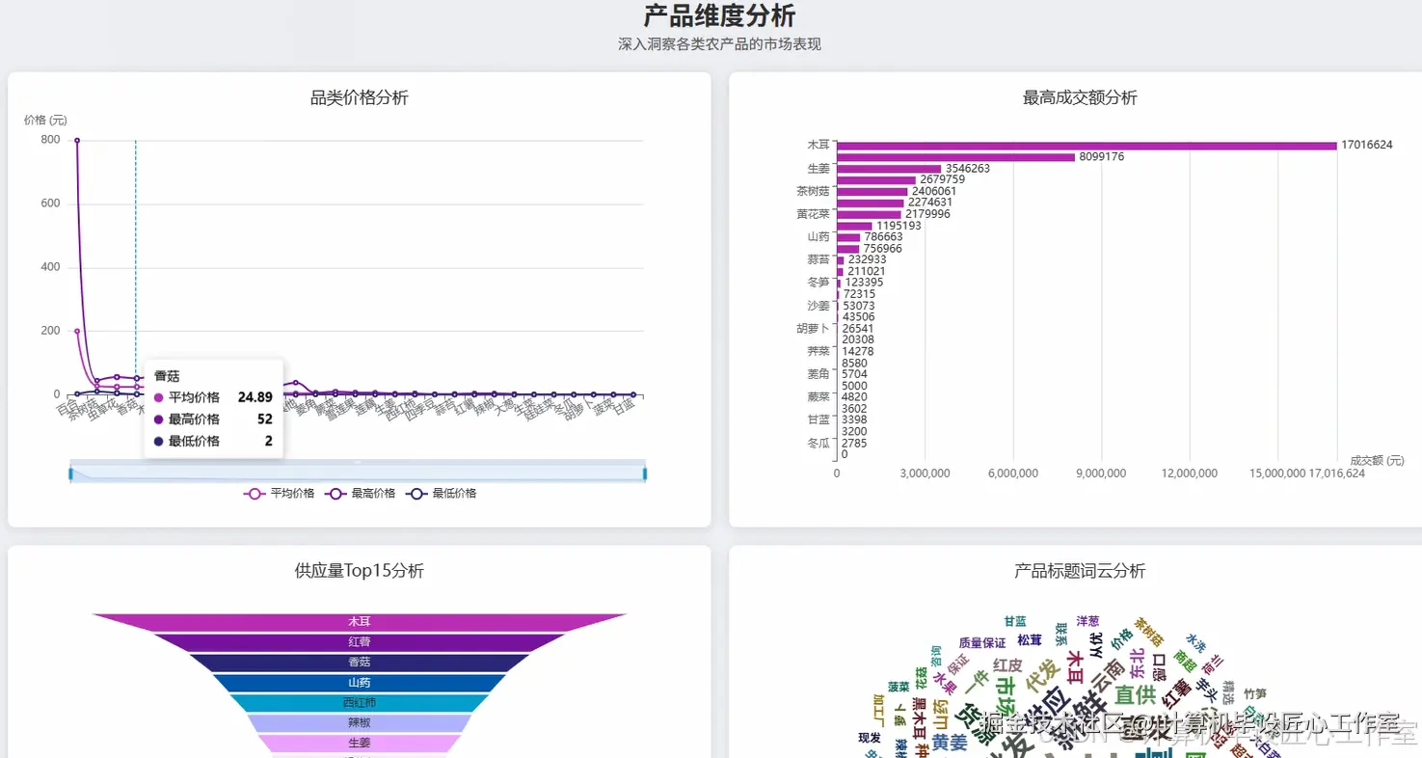Click the 山药 bar valued 786663
Image resolution: width=1422 pixels, height=758 pixels.
click(x=848, y=237)
